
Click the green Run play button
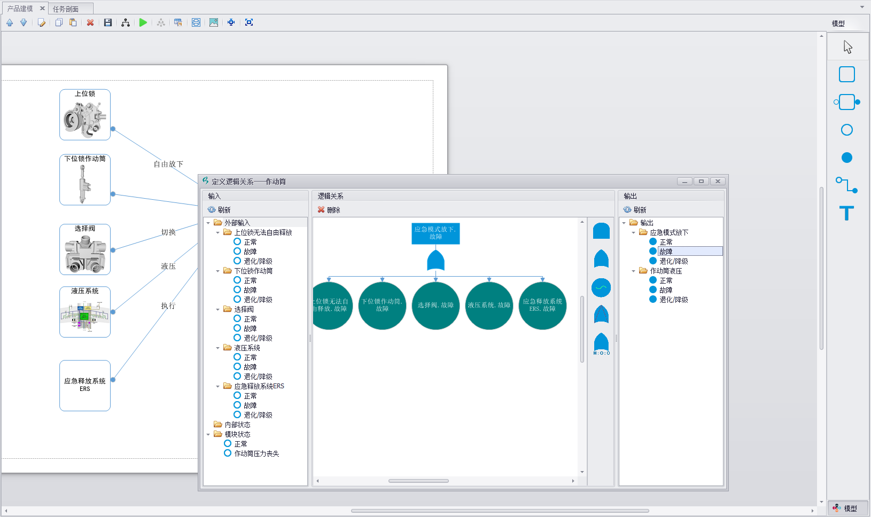tap(143, 22)
